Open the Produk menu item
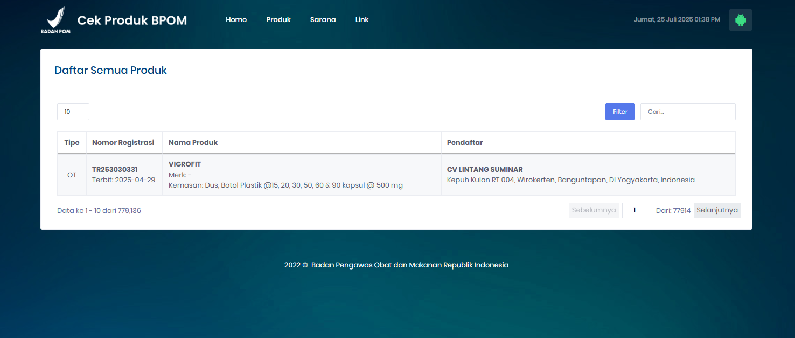 point(278,20)
